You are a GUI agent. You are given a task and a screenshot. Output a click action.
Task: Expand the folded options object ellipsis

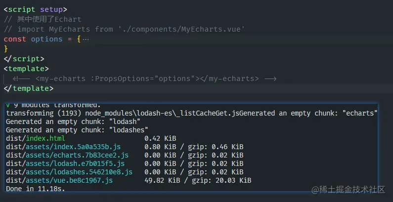click(x=86, y=39)
